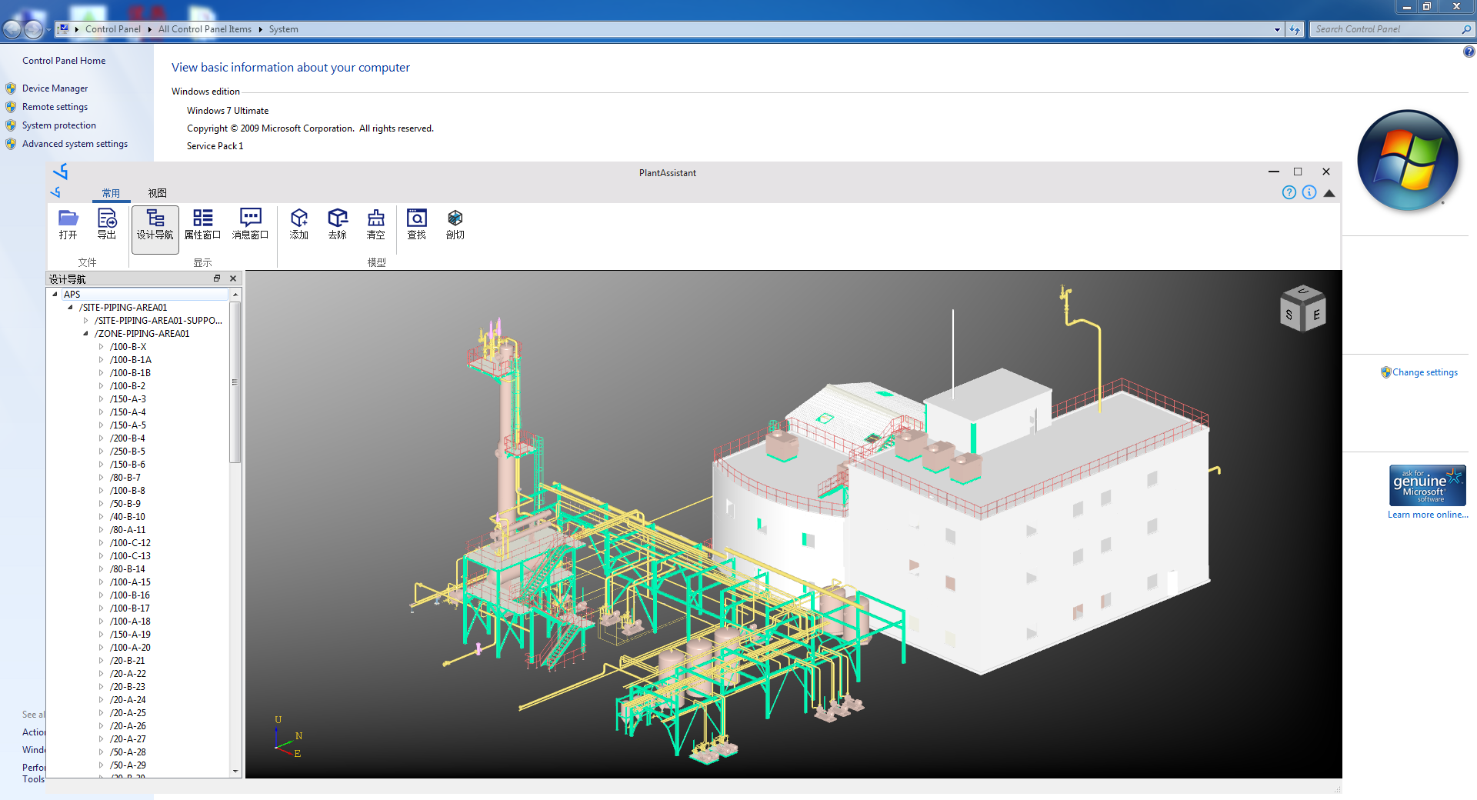Select the /250-B-5 tree item
This screenshot has height=800, width=1477.
(128, 452)
